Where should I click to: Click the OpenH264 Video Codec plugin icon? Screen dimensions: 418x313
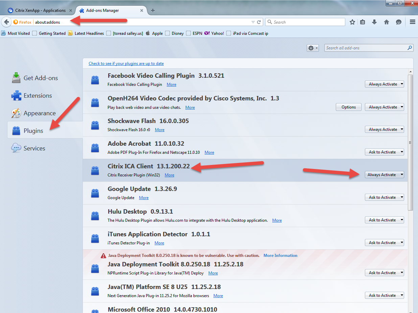tap(95, 103)
